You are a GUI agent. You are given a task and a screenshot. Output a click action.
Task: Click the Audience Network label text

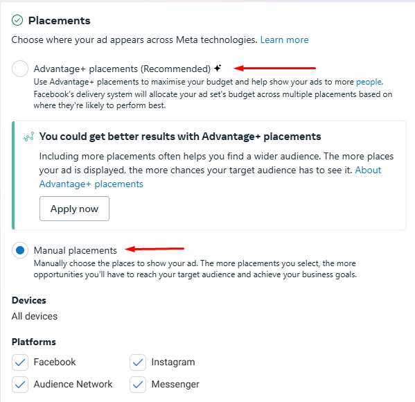73,384
